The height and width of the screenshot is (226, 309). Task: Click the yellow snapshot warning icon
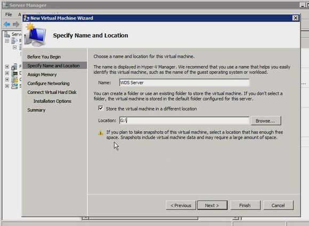click(x=101, y=133)
